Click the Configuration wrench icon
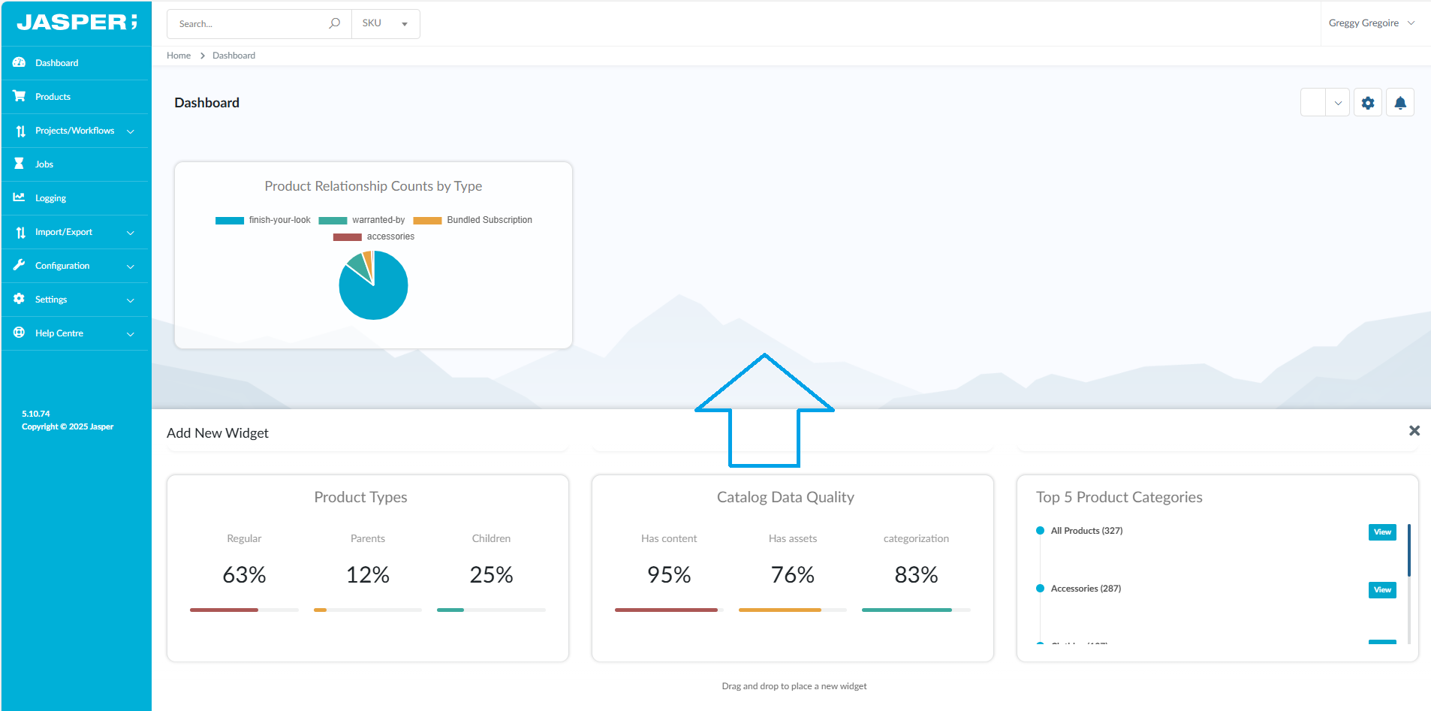Screen dimensions: 1431x711 (20, 265)
